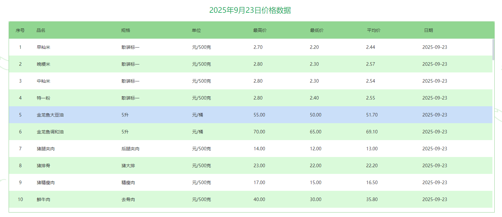The height and width of the screenshot is (217, 502).
Task: Click the average price 35.80 cell
Action: tap(372, 199)
